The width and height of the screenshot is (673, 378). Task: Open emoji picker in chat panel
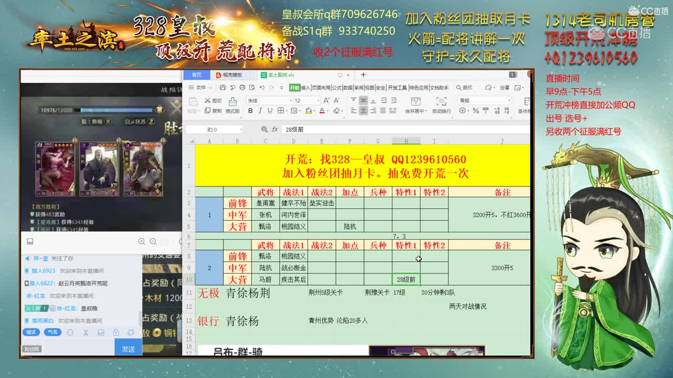[70, 332]
